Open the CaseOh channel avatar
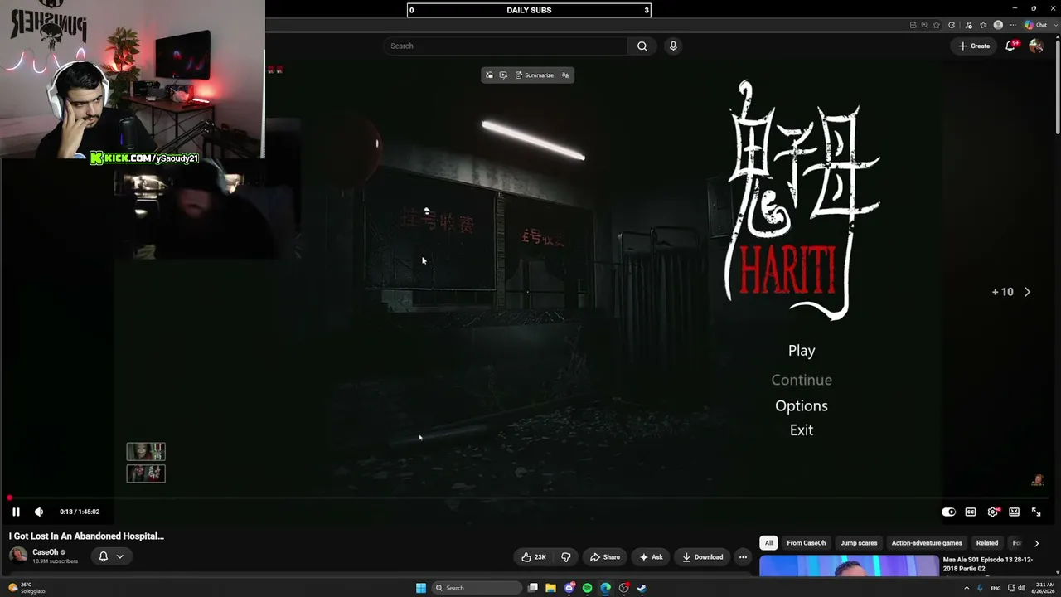The height and width of the screenshot is (597, 1061). tap(17, 556)
